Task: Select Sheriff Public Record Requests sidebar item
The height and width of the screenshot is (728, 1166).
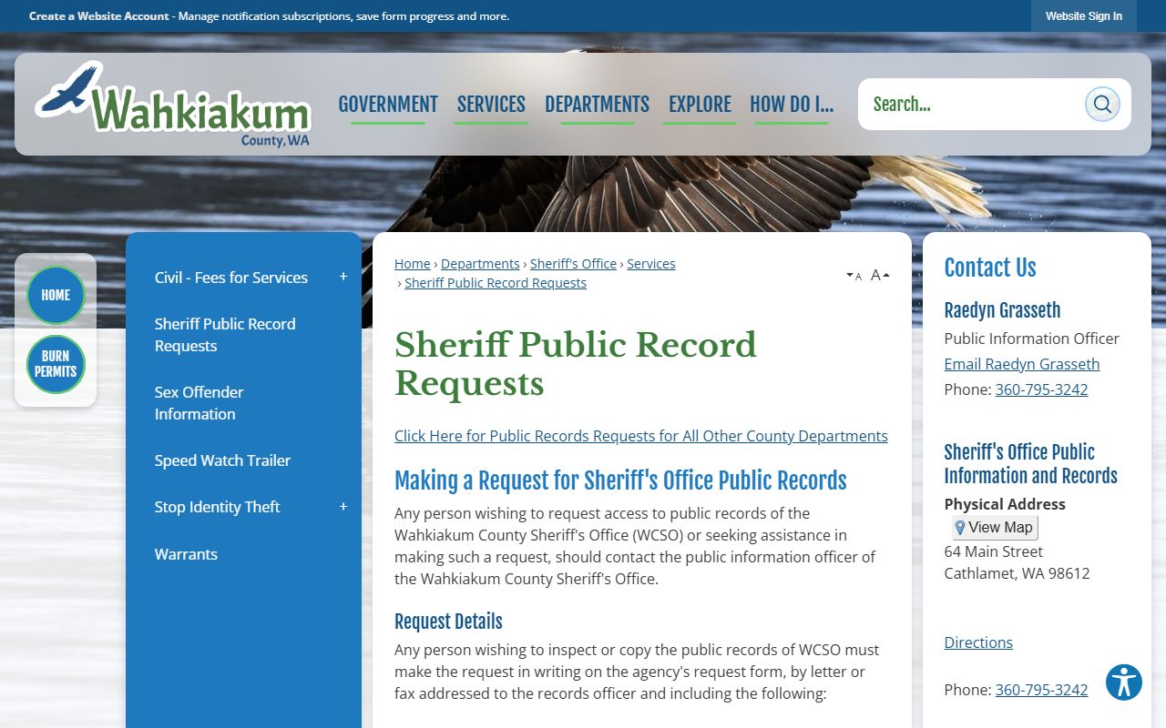Action: point(225,335)
